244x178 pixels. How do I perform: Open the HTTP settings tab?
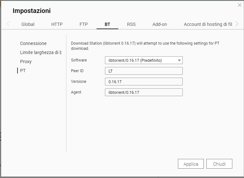point(57,24)
